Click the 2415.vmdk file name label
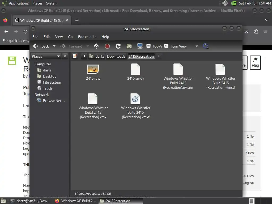The width and height of the screenshot is (272, 204). tap(136, 78)
